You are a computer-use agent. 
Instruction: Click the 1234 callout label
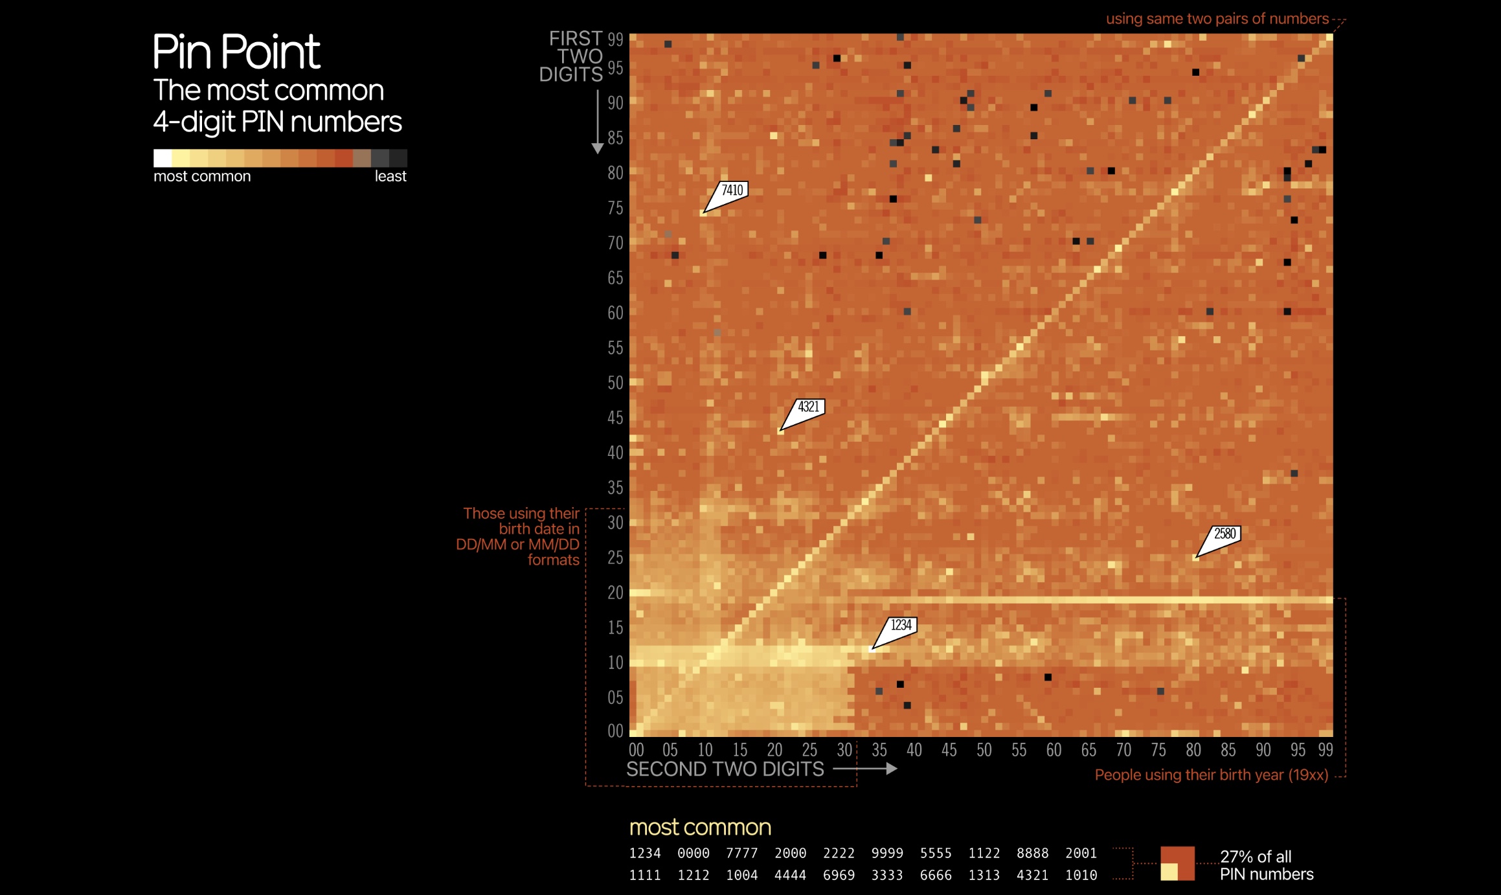point(901,626)
